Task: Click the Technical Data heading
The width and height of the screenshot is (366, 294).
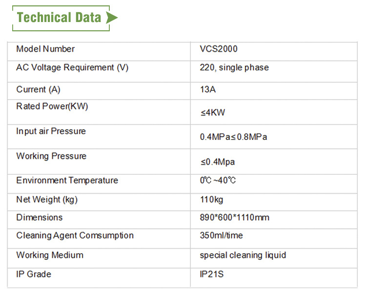Action: click(59, 18)
